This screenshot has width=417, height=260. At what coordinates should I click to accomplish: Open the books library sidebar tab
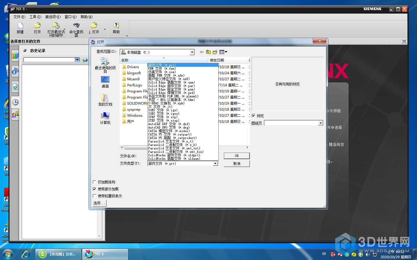[15, 55]
